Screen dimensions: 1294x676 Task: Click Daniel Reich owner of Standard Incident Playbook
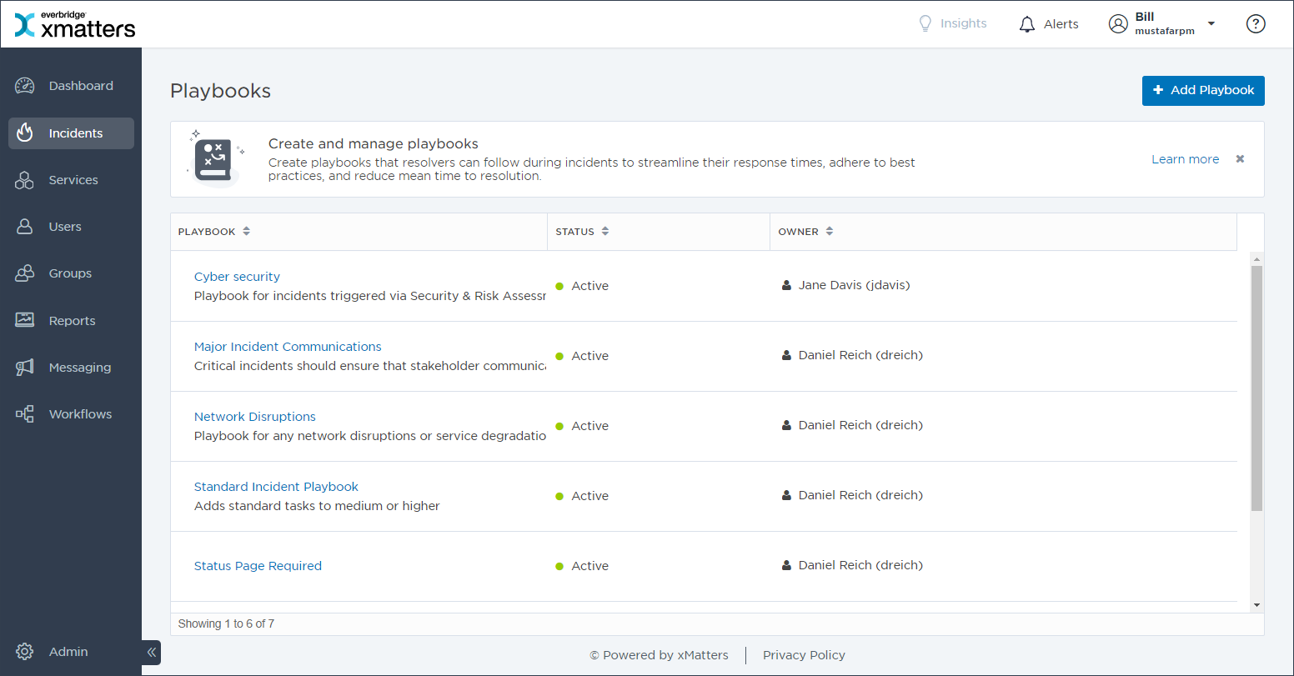coord(860,495)
